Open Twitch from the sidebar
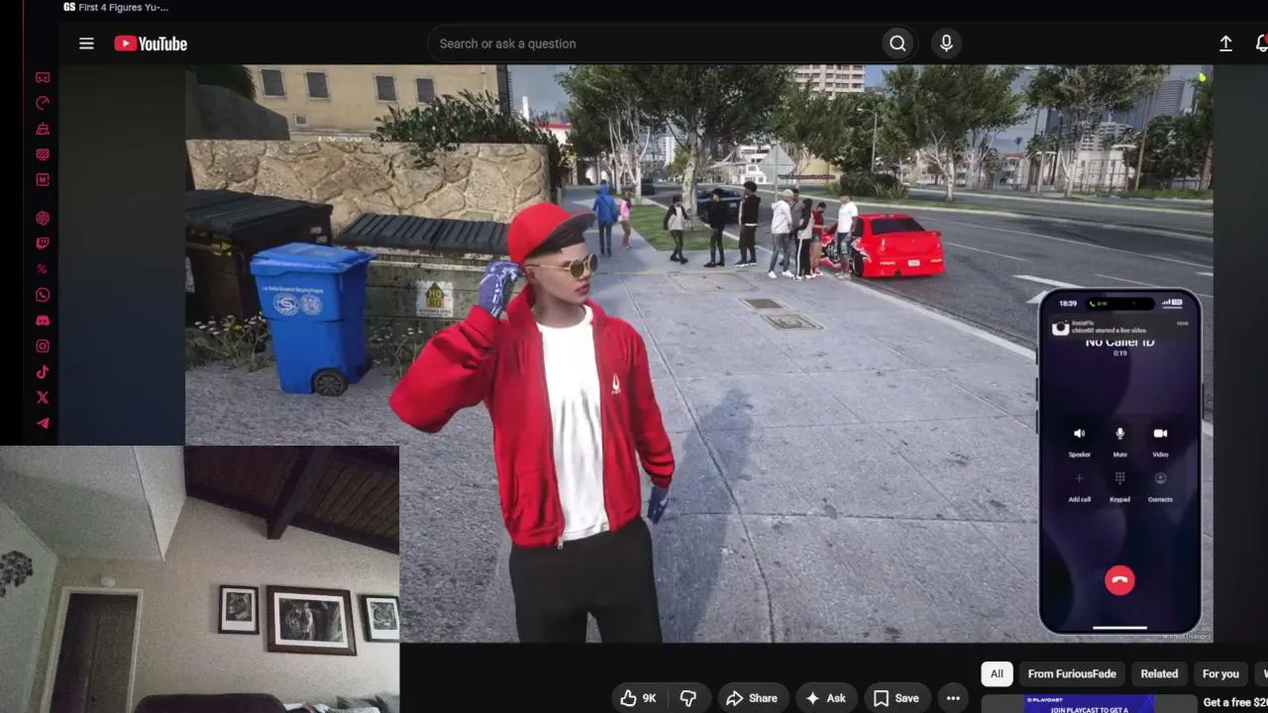The height and width of the screenshot is (713, 1268). click(43, 244)
